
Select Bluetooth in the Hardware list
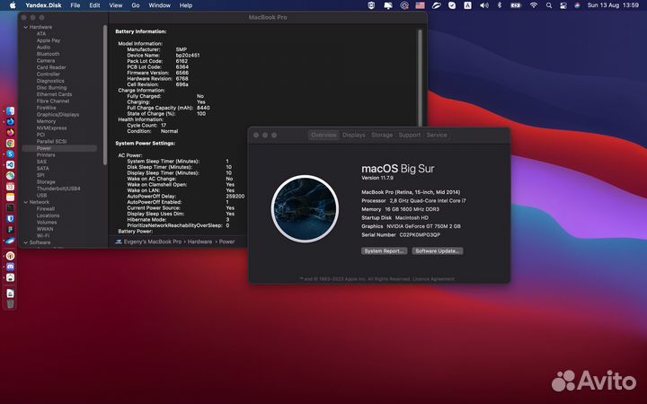tap(48, 54)
